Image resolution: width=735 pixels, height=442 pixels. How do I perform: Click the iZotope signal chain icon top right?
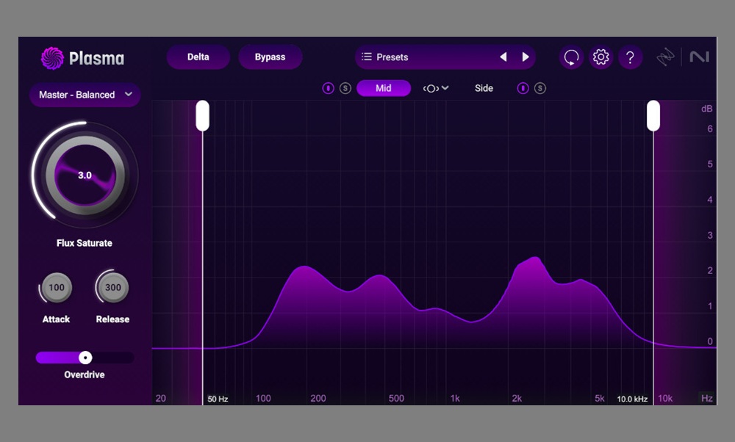(665, 57)
